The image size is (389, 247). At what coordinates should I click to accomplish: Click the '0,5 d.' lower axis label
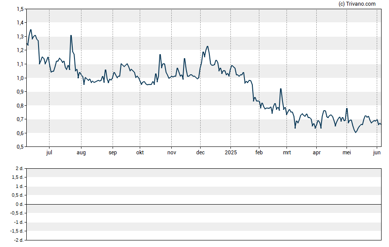click(18, 195)
